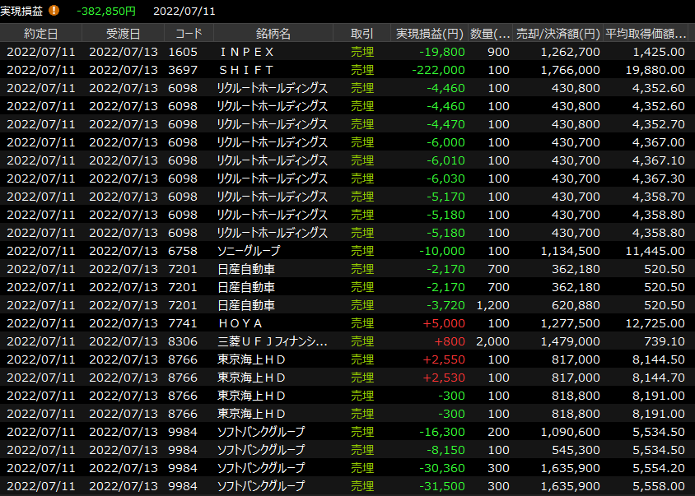The image size is (695, 496).
Task: Sort by the 約定日 column header
Action: click(41, 34)
